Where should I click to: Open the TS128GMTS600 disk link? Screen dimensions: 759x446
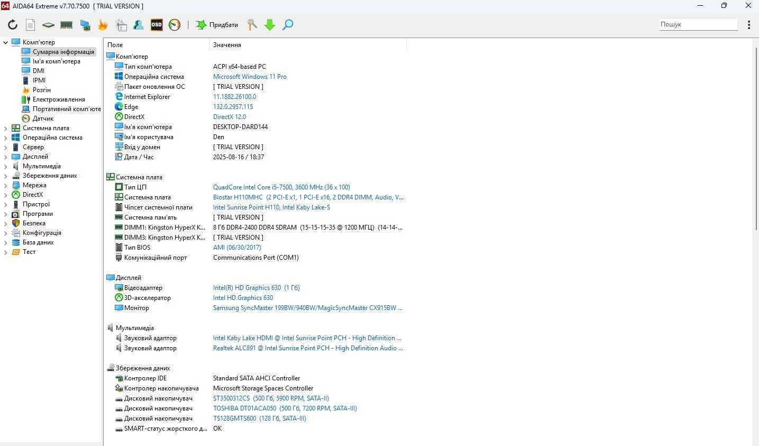[x=260, y=418]
